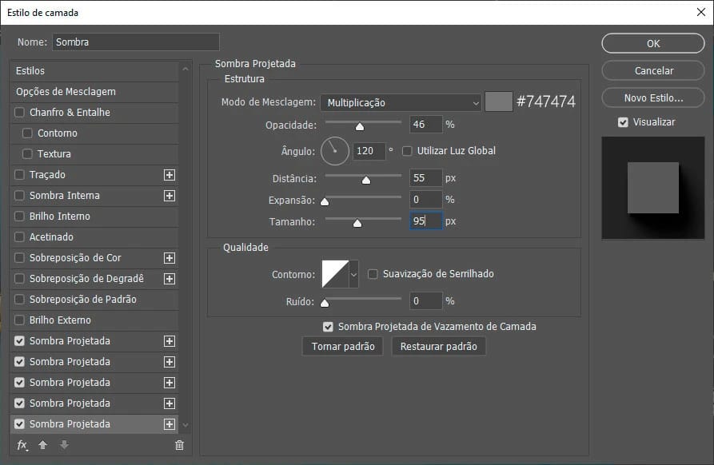Image resolution: width=714 pixels, height=465 pixels.
Task: Click plus icon next to Sobreposição de Cor
Action: click(169, 258)
